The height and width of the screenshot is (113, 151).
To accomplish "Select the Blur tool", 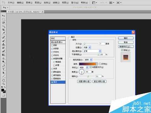I will point(3,58).
